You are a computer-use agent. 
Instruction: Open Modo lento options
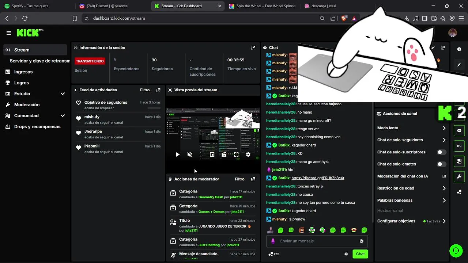[412, 128]
